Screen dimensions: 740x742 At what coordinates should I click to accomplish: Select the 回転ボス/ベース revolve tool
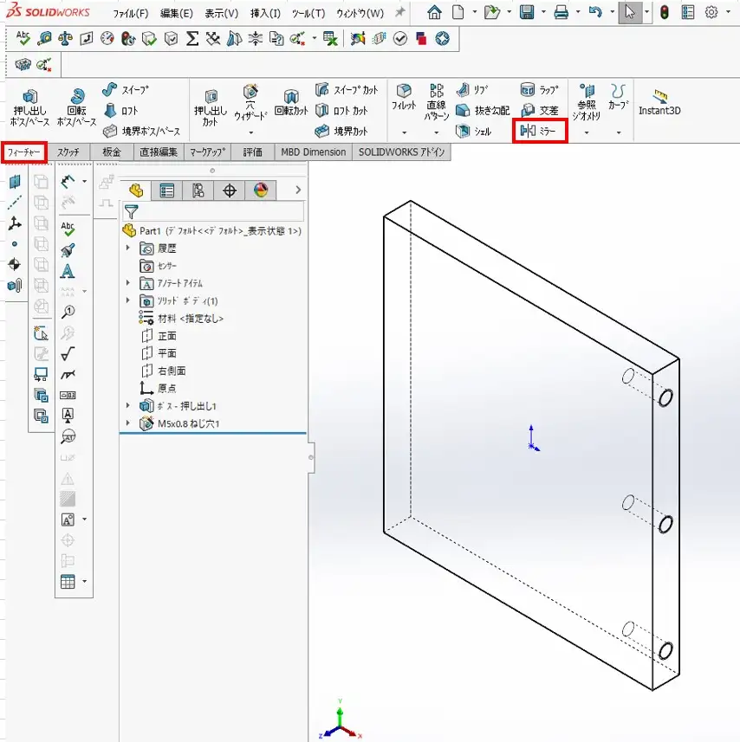[x=78, y=107]
